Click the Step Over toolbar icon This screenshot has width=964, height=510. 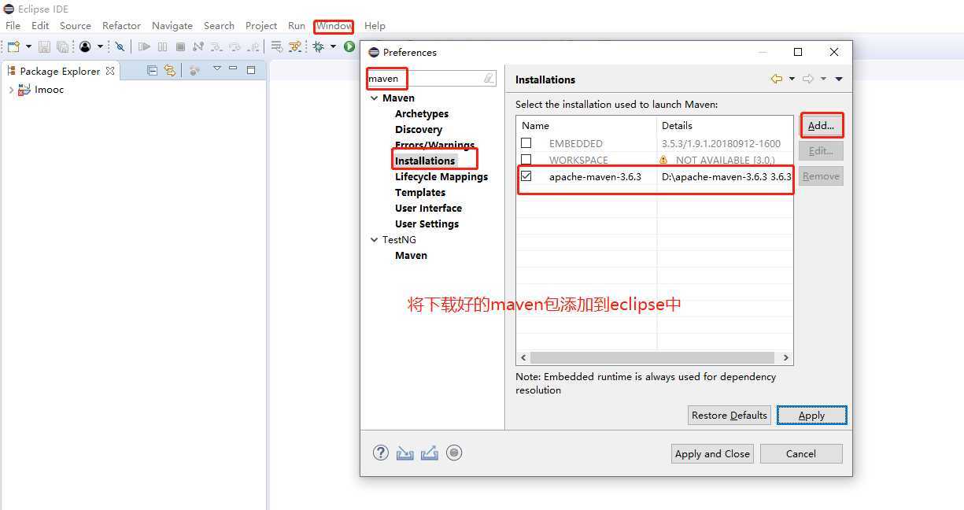[235, 47]
